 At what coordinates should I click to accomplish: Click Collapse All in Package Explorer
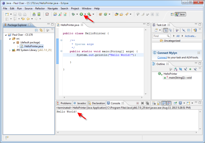(x=37, y=30)
